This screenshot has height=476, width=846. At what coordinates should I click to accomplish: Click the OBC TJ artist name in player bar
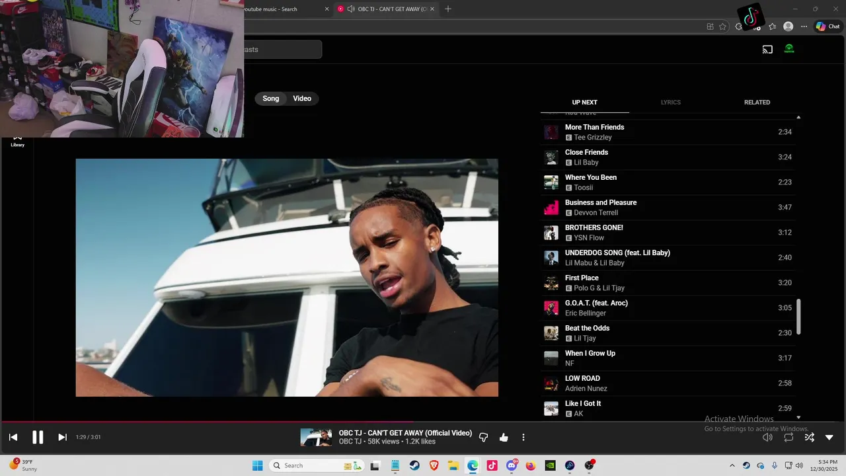350,442
